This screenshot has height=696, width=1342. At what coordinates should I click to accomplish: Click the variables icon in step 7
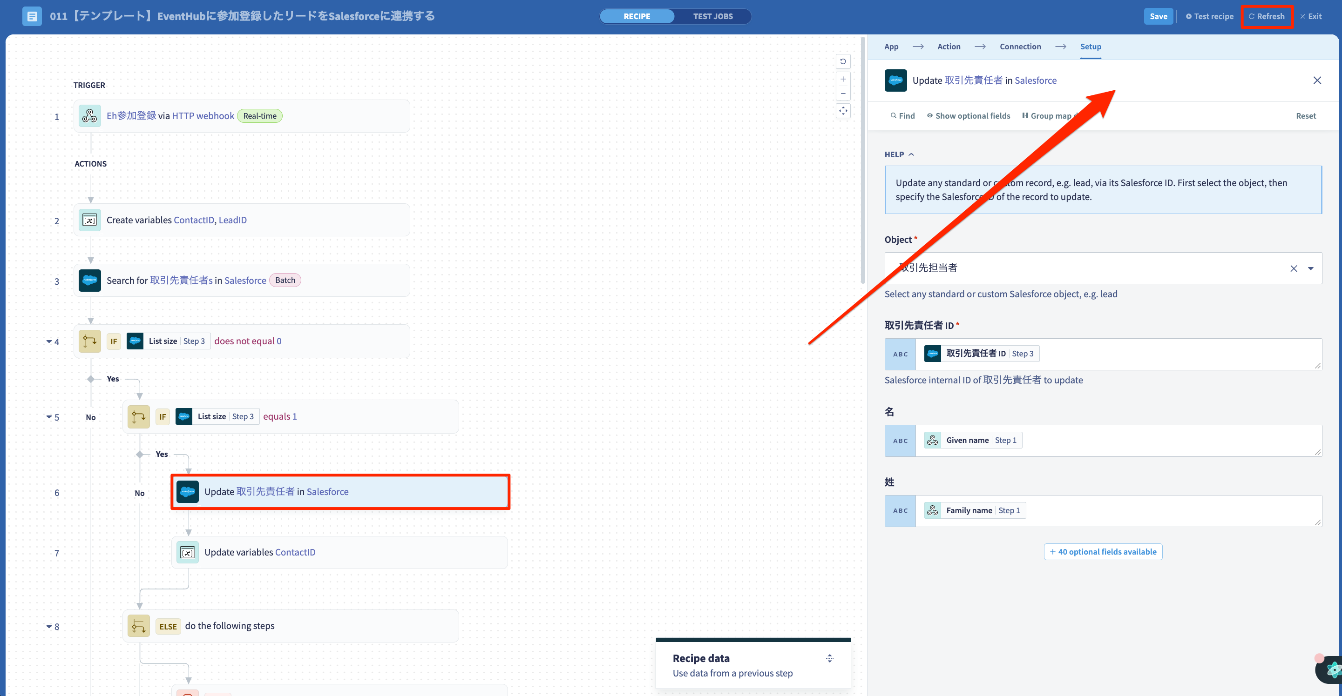(x=188, y=552)
